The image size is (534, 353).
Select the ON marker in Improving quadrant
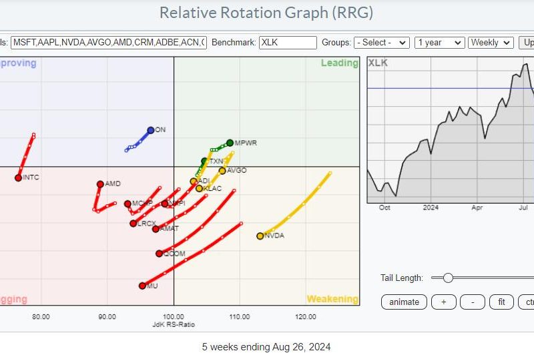pyautogui.click(x=151, y=130)
